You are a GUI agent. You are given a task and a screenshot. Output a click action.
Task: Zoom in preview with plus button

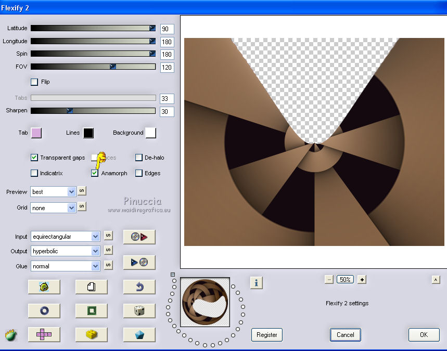pos(362,279)
